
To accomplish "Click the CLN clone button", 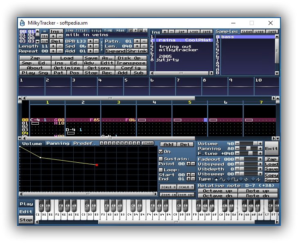I will [x=45, y=41].
